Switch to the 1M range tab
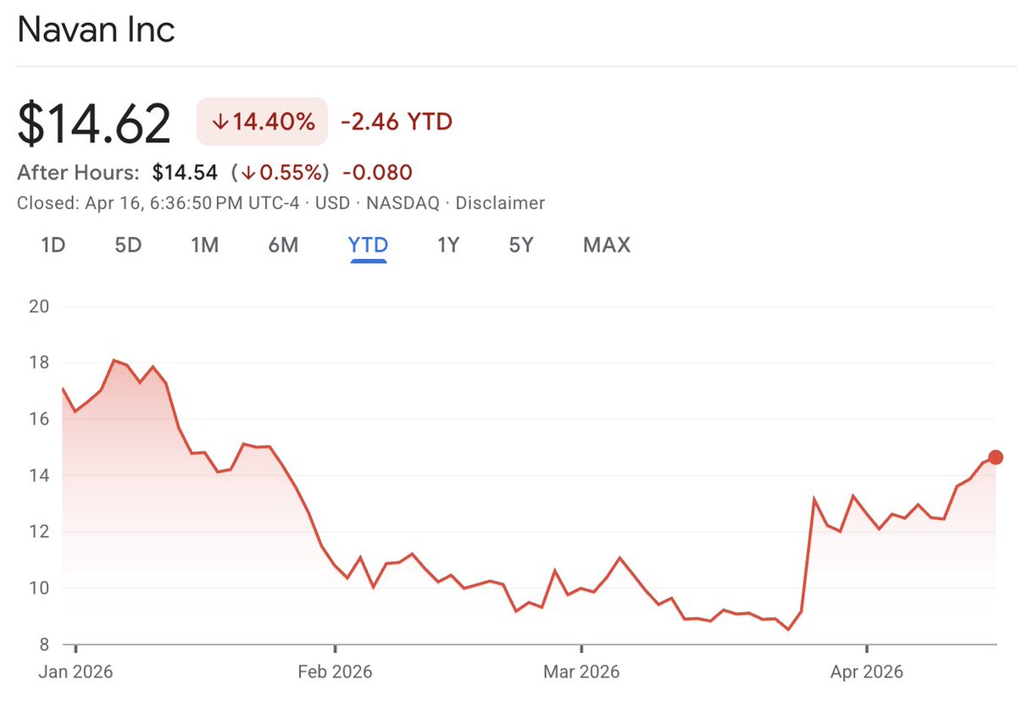 point(205,246)
